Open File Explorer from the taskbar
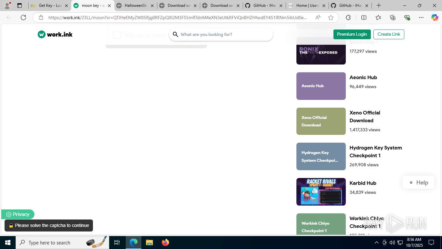This screenshot has height=249, width=442. 149,243
